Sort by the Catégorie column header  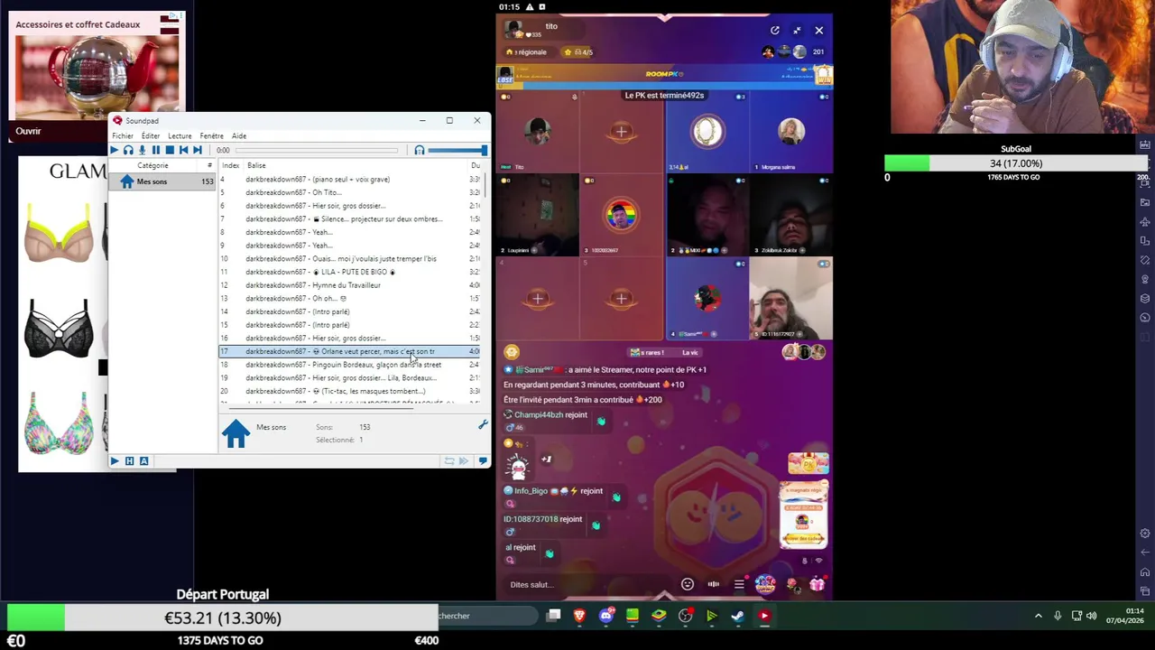click(152, 165)
